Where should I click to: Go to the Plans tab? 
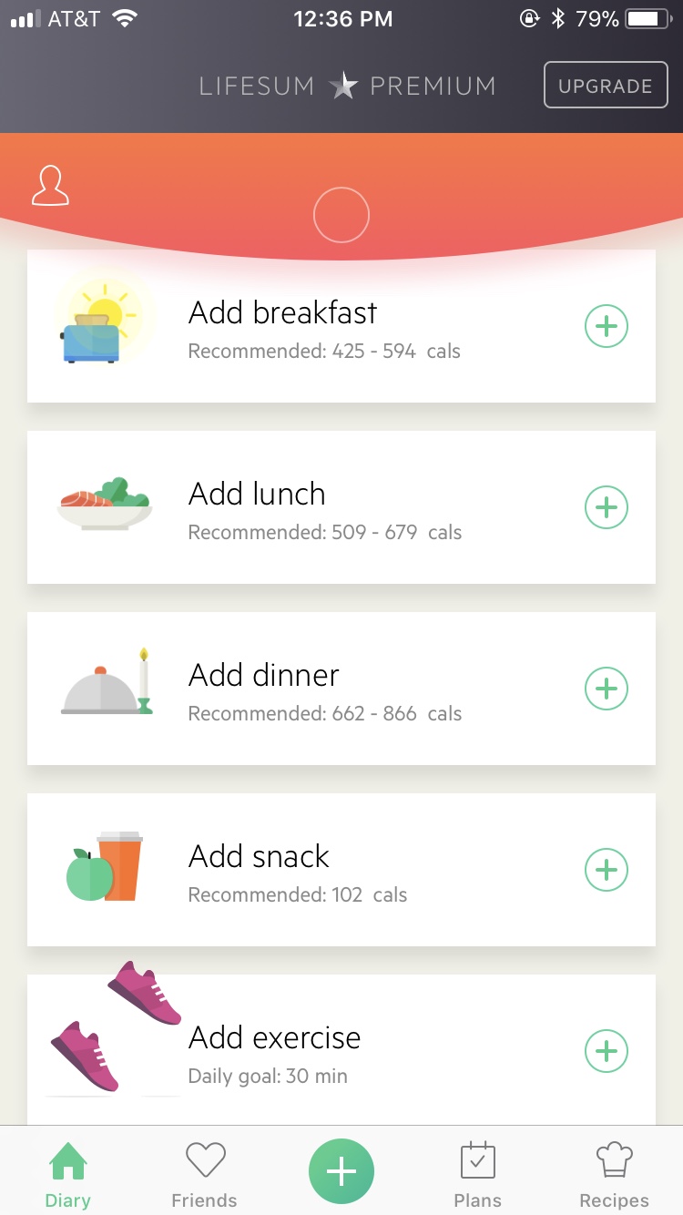pos(478,1174)
